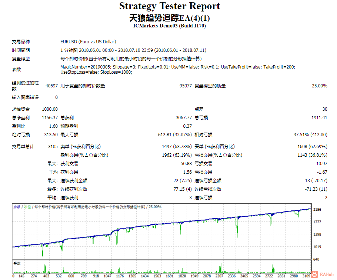Click the EURUSD (Euro vs US Dollar) symbol value
This screenshot has width=337, height=280.
click(x=88, y=42)
